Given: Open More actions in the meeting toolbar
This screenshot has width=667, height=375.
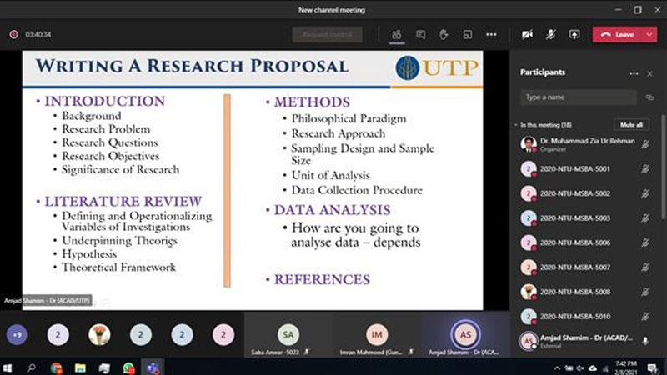Looking at the screenshot, I should tap(491, 35).
